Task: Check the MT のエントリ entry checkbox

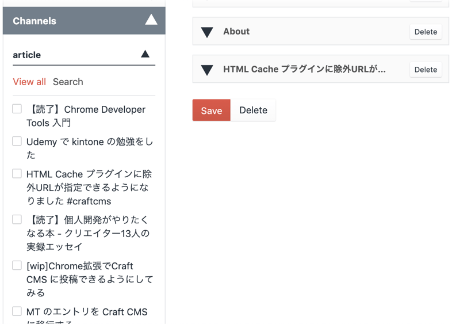Action: tap(17, 311)
